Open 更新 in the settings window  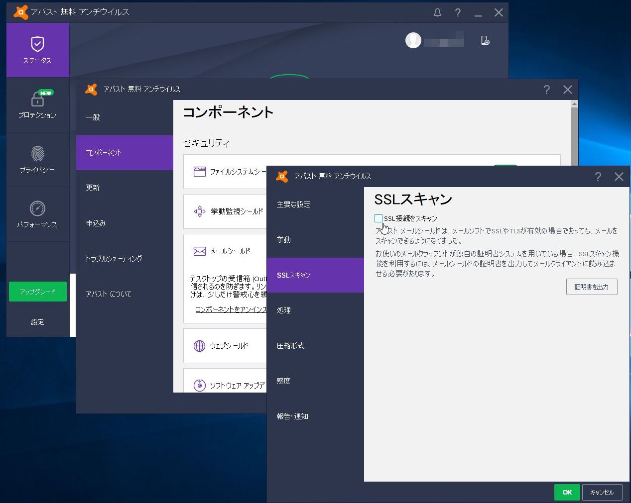pos(125,188)
